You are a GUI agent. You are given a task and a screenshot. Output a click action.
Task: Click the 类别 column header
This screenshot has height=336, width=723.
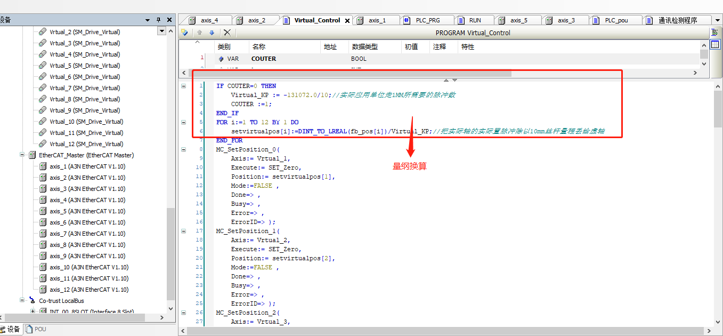pyautogui.click(x=231, y=47)
